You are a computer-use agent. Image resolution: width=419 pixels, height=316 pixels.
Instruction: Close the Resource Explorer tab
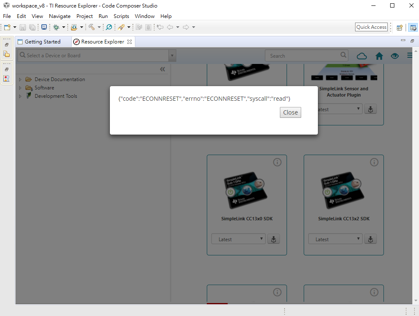click(x=130, y=42)
